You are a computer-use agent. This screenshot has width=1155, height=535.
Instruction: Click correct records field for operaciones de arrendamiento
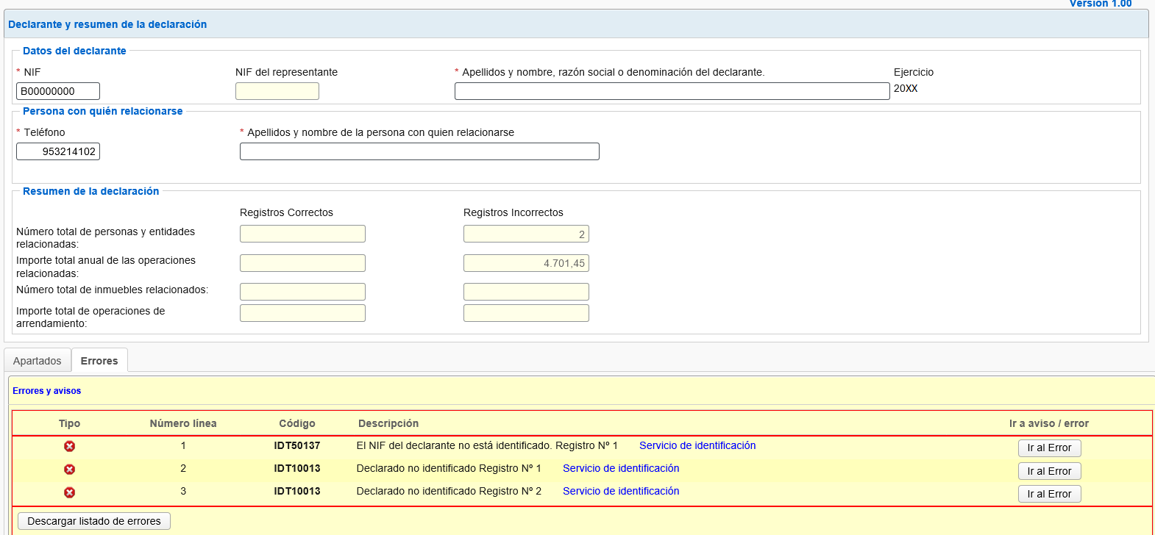[302, 313]
